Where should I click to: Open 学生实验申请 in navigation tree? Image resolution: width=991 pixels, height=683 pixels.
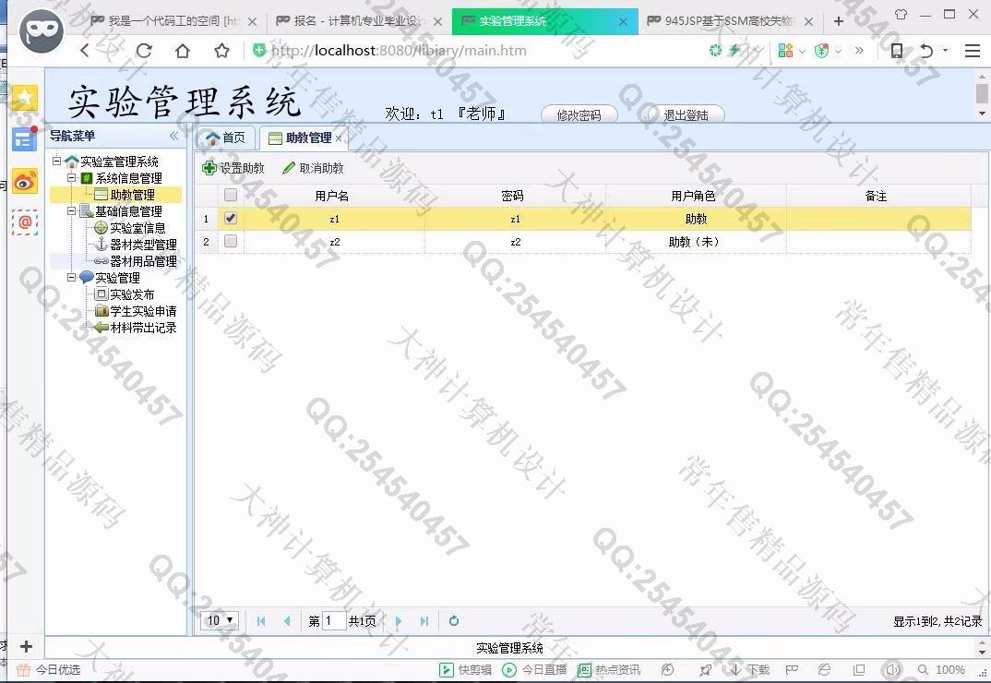point(143,310)
